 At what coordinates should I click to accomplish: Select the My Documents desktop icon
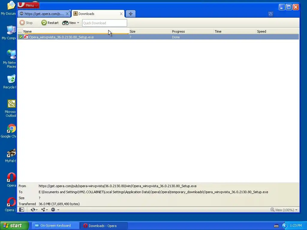click(9, 8)
